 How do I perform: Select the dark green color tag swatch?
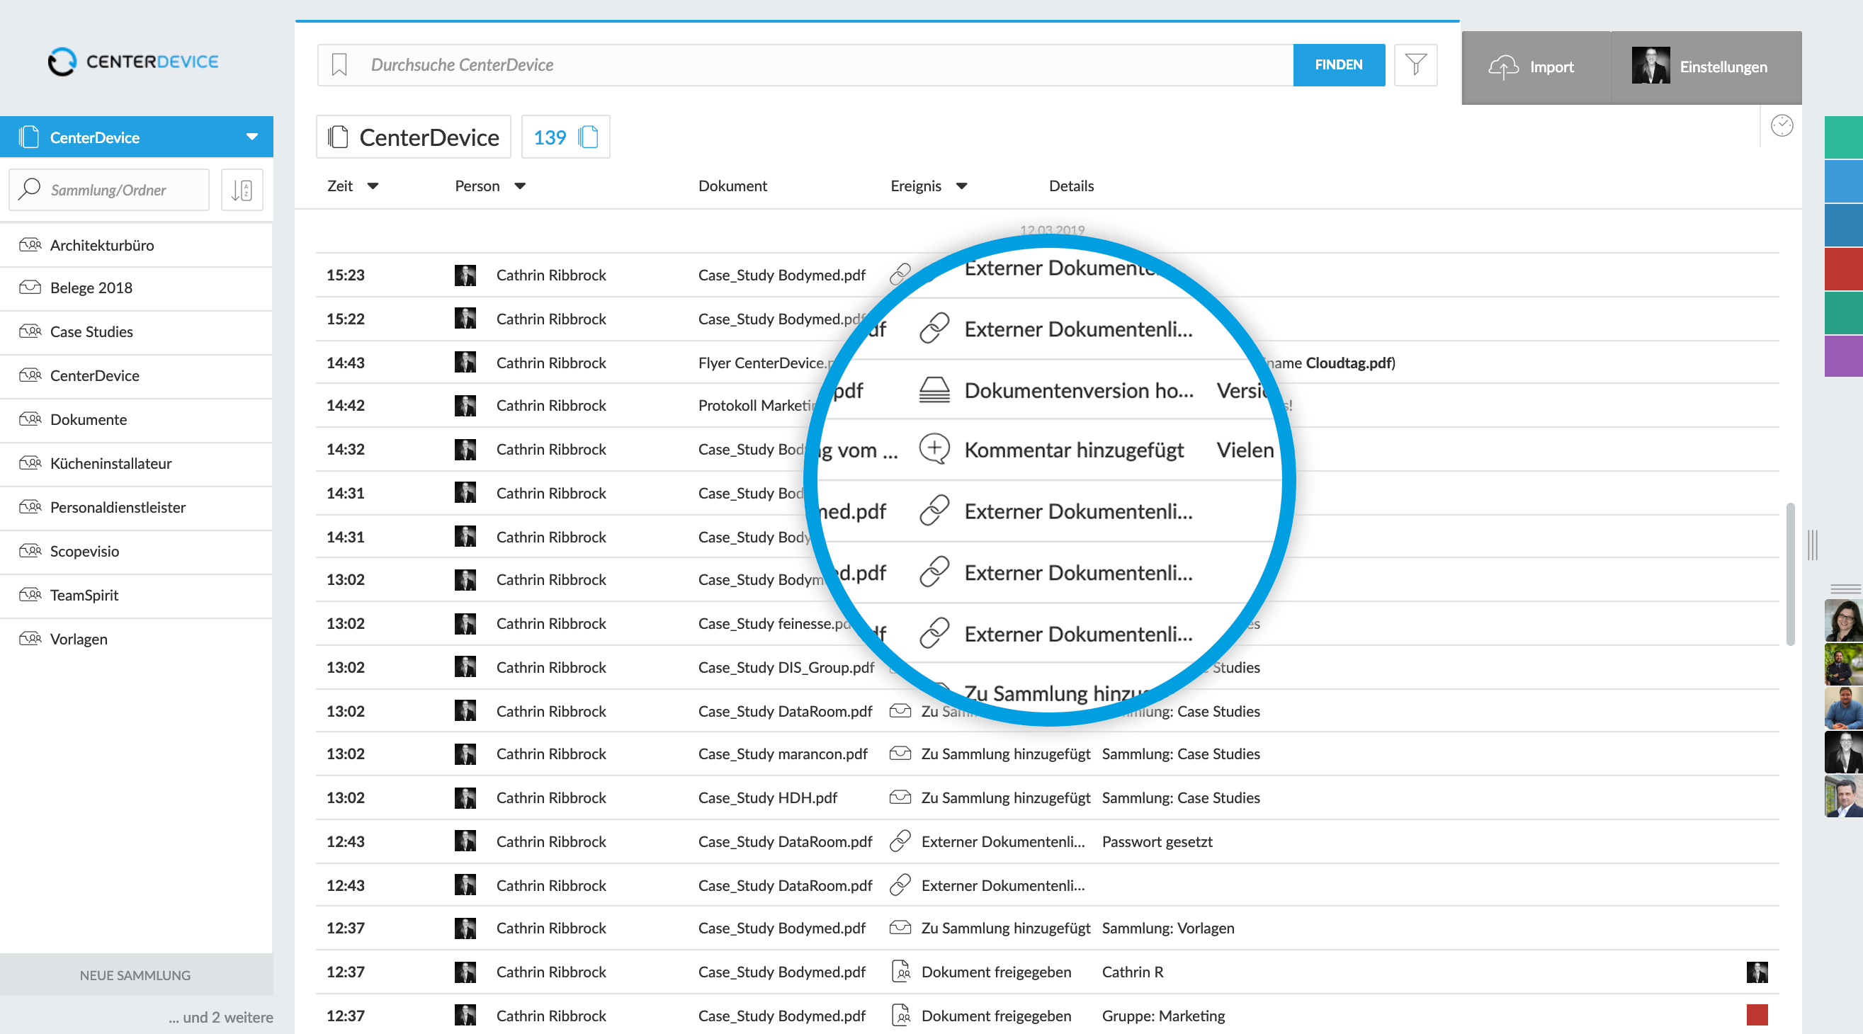[x=1843, y=312]
